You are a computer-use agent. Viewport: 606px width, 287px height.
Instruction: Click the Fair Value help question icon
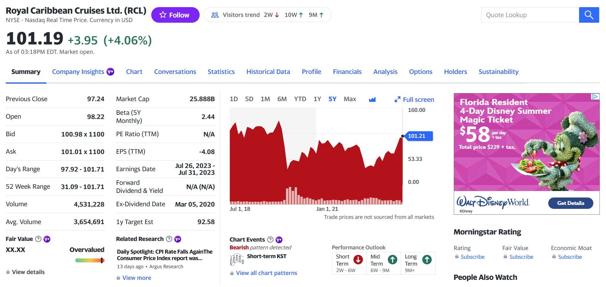[x=38, y=239]
